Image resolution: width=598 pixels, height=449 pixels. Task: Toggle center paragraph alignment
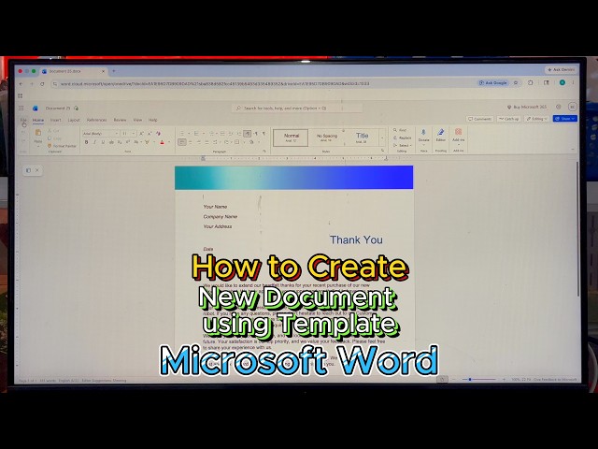191,142
